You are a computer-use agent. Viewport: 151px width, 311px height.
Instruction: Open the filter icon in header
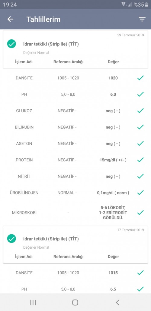(142, 19)
